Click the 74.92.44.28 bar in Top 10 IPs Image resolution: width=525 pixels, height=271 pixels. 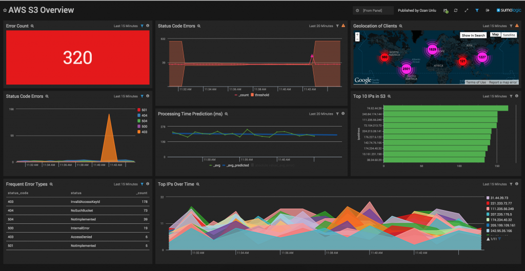pyautogui.click(x=446, y=108)
